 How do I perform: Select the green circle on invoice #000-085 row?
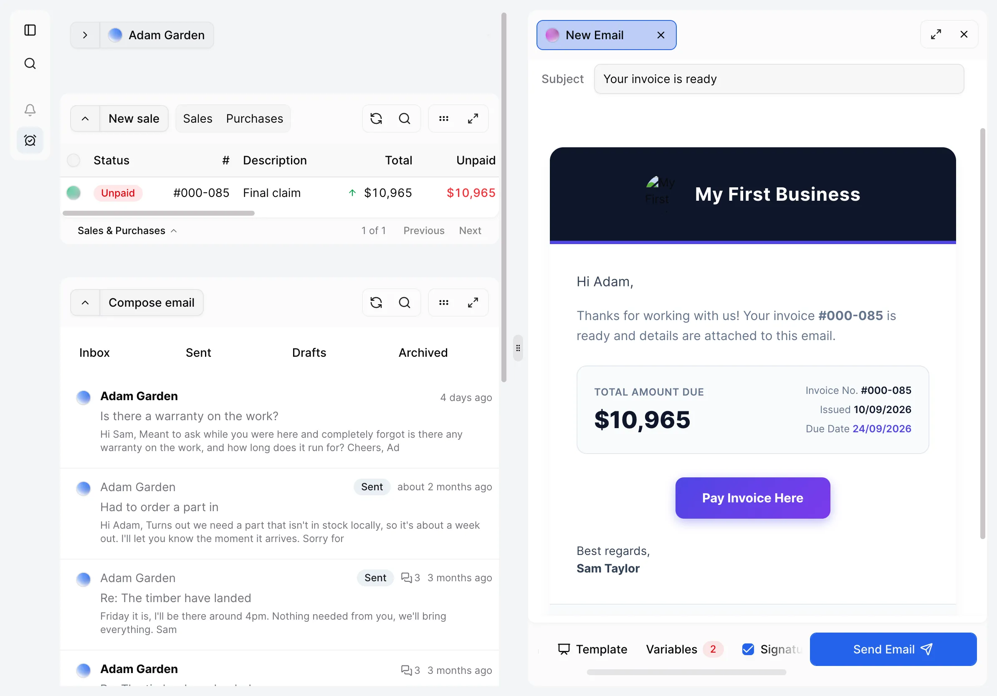pos(73,193)
